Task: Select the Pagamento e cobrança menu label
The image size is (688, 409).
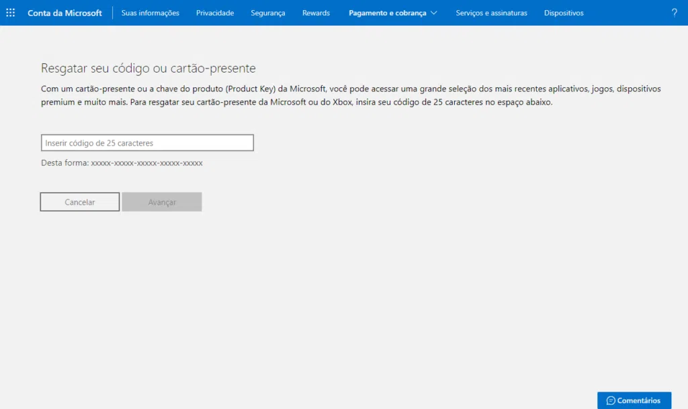Action: [387, 13]
